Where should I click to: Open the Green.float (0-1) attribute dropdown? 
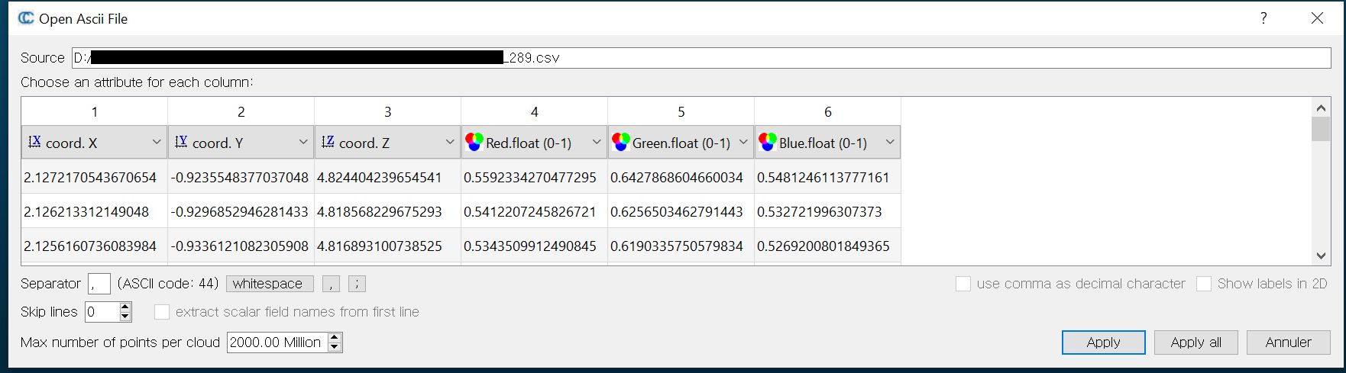[681, 143]
